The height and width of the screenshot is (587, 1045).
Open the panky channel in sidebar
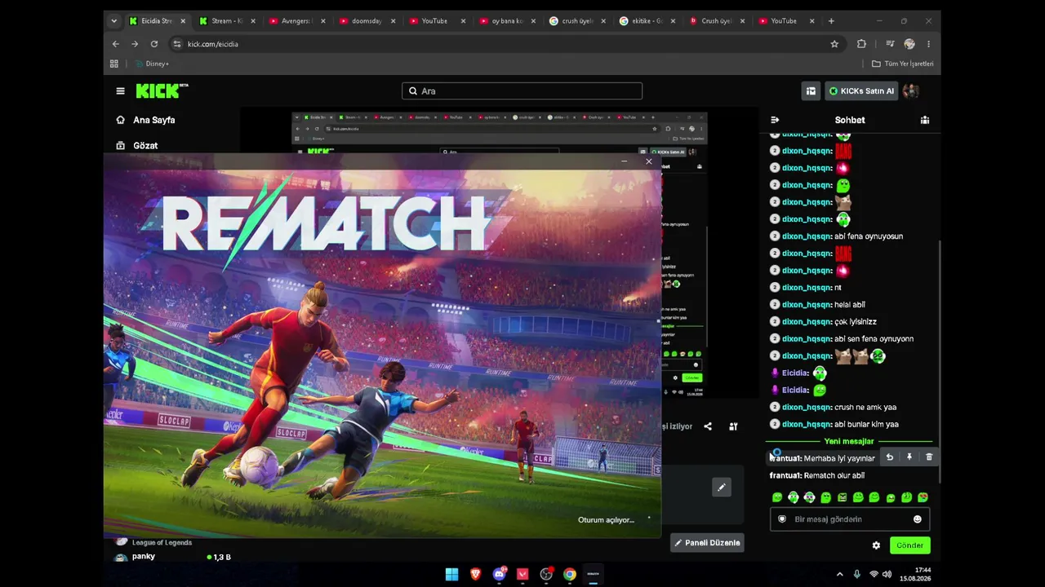[x=144, y=557]
